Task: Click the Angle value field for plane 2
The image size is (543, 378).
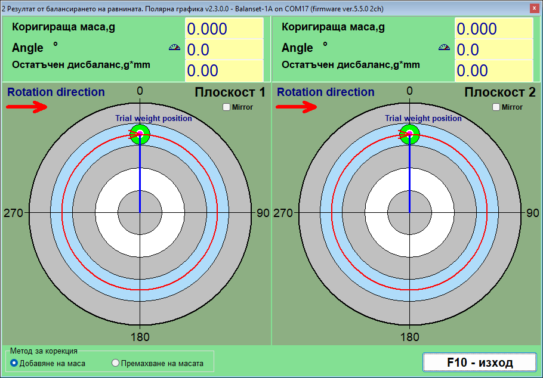Action: coord(494,49)
